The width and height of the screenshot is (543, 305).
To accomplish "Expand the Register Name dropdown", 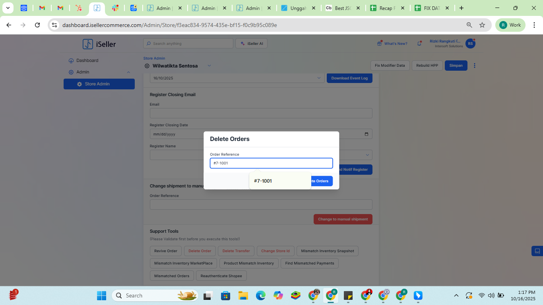I will (x=367, y=155).
